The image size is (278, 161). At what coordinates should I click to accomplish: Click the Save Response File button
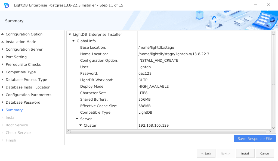pyautogui.click(x=255, y=139)
